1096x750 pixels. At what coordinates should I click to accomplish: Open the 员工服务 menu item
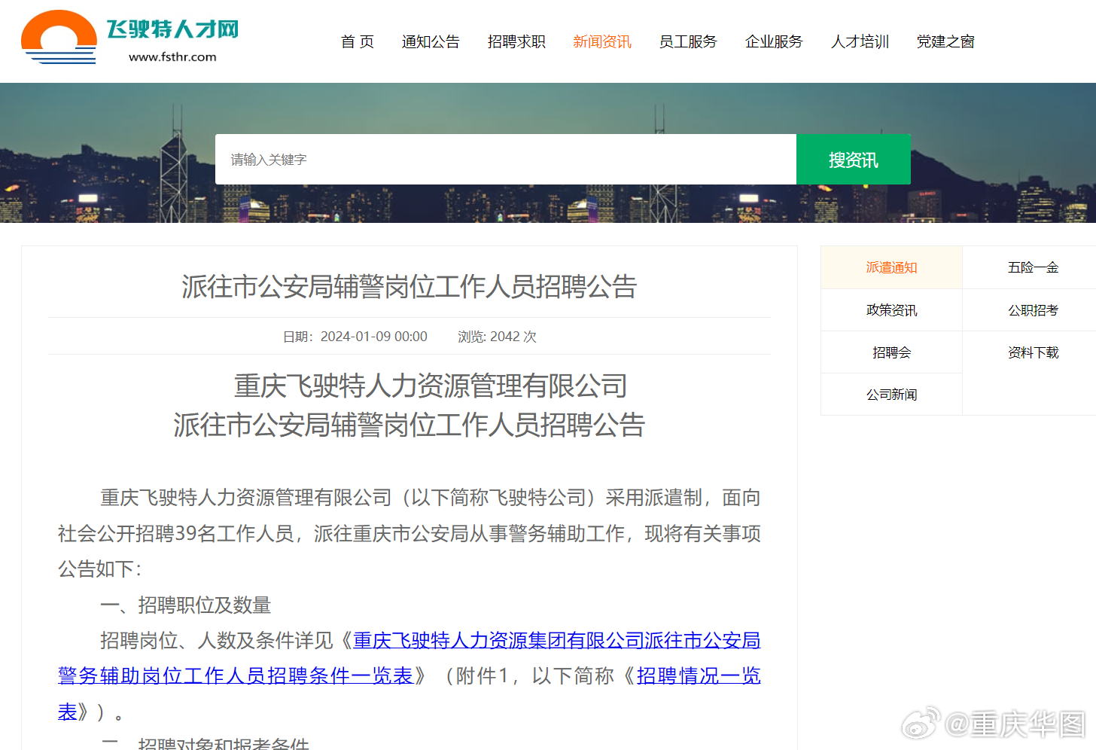(x=688, y=41)
